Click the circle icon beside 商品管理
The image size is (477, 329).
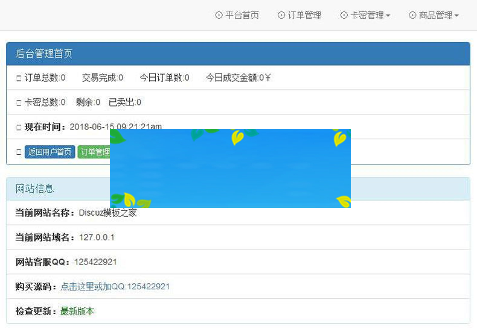click(412, 16)
